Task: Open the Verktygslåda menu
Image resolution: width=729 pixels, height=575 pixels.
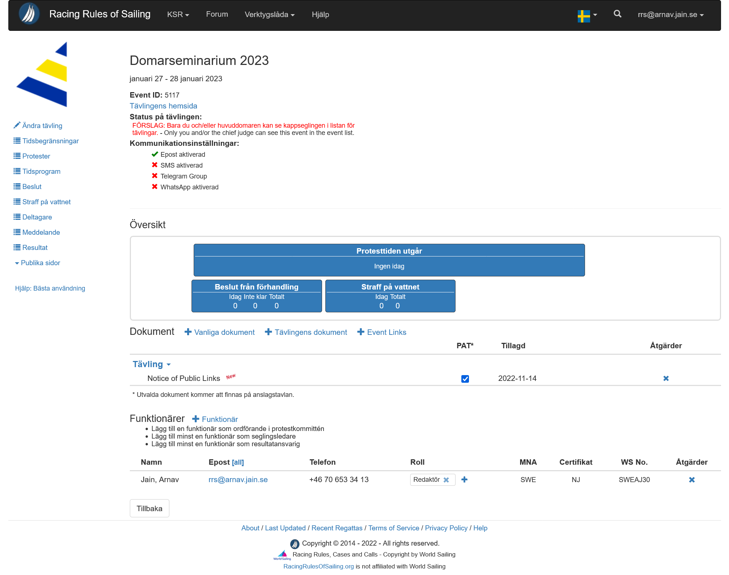Action: click(269, 15)
